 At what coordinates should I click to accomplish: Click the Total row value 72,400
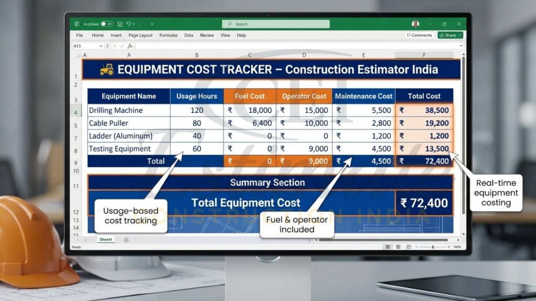(424, 161)
